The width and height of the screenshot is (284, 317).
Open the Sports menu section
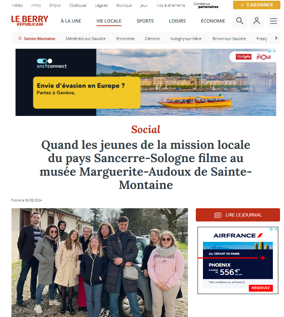pyautogui.click(x=145, y=21)
